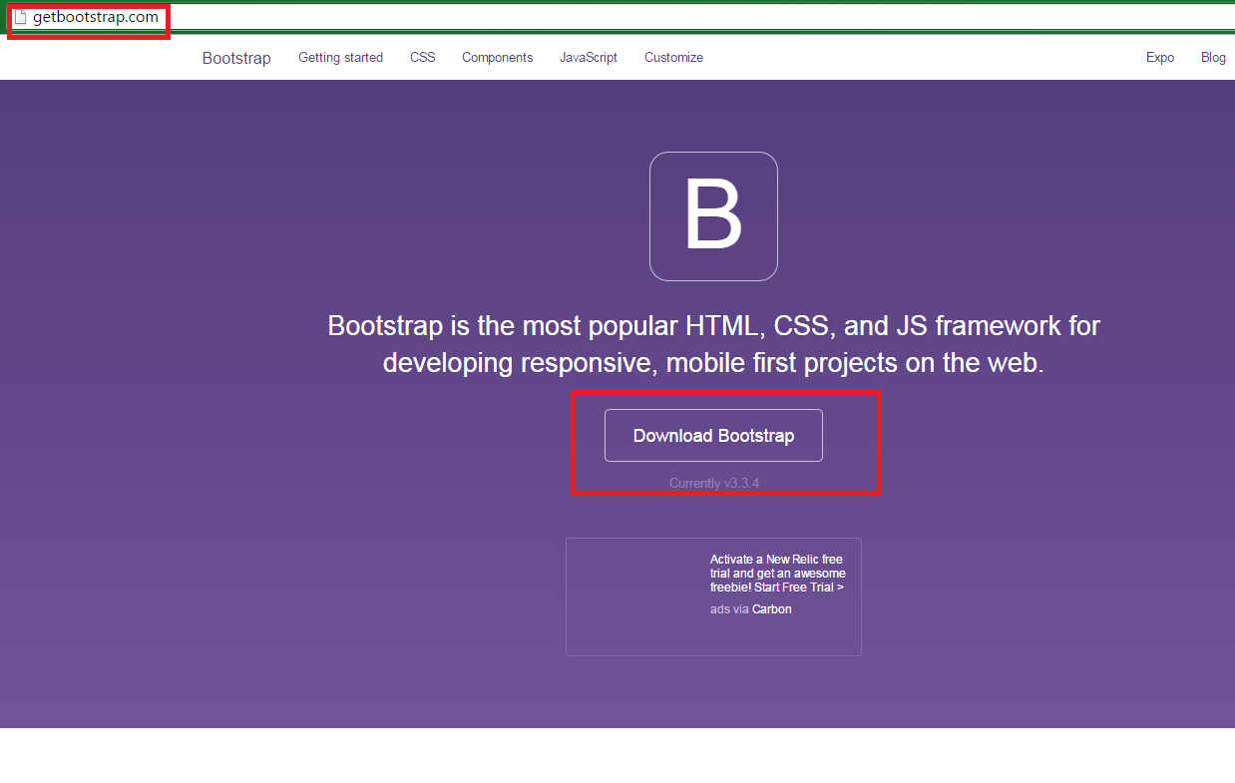
Task: Navigate to the CSS documentation
Action: pyautogui.click(x=422, y=58)
